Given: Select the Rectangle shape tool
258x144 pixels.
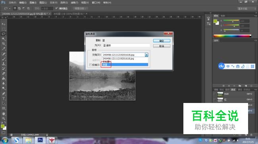Looking at the screenshot, I should tap(4, 108).
